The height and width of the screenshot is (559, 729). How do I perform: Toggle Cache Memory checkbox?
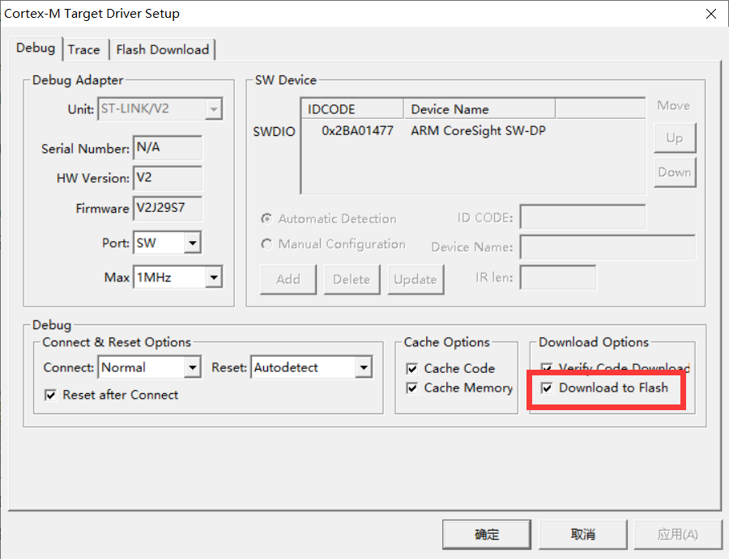pyautogui.click(x=412, y=388)
